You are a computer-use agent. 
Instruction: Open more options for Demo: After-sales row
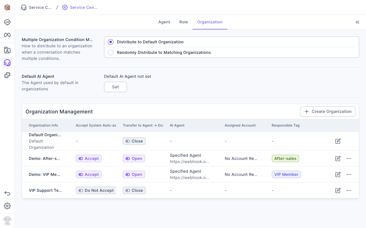(349, 158)
